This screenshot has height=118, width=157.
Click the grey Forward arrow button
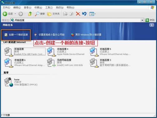21,14
